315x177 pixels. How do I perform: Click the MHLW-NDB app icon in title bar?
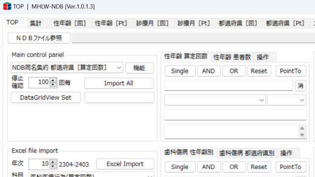7,6
